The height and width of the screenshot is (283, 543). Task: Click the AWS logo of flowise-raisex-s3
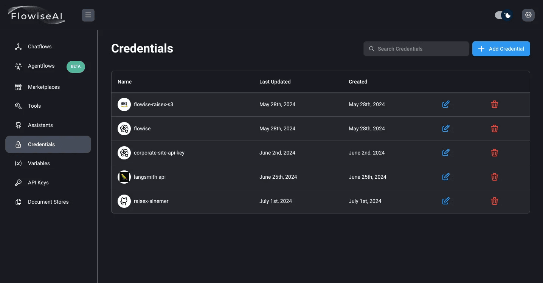click(124, 104)
